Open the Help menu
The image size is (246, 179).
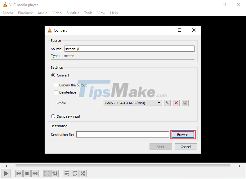(x=114, y=13)
